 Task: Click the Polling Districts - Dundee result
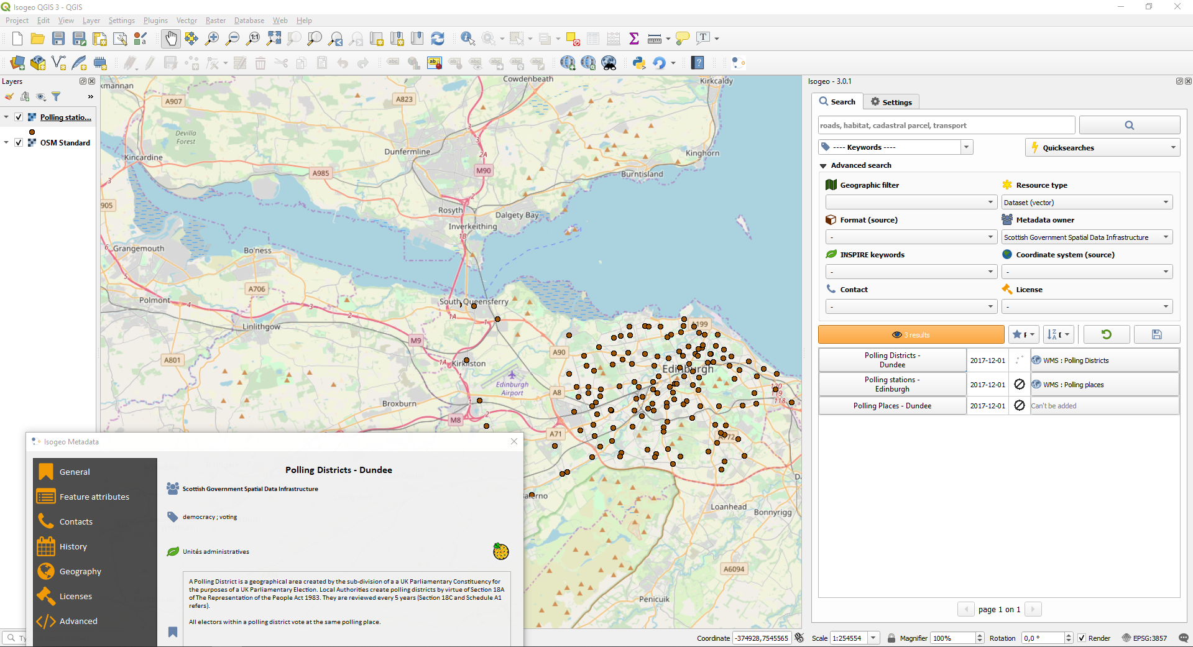click(x=892, y=360)
